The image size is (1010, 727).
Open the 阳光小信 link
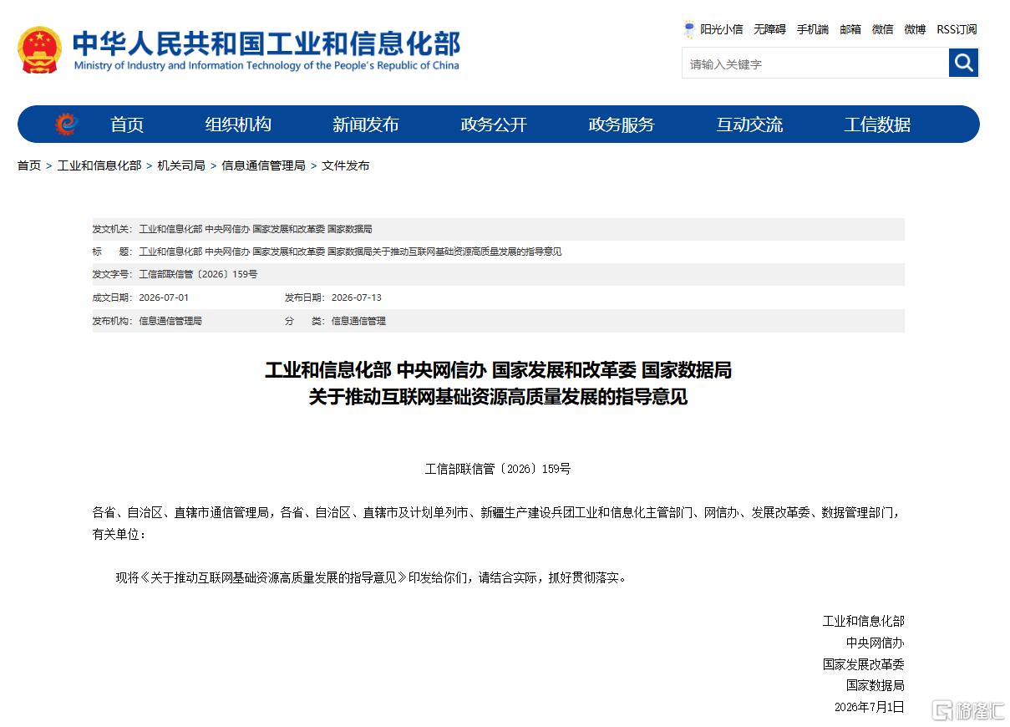click(x=721, y=29)
